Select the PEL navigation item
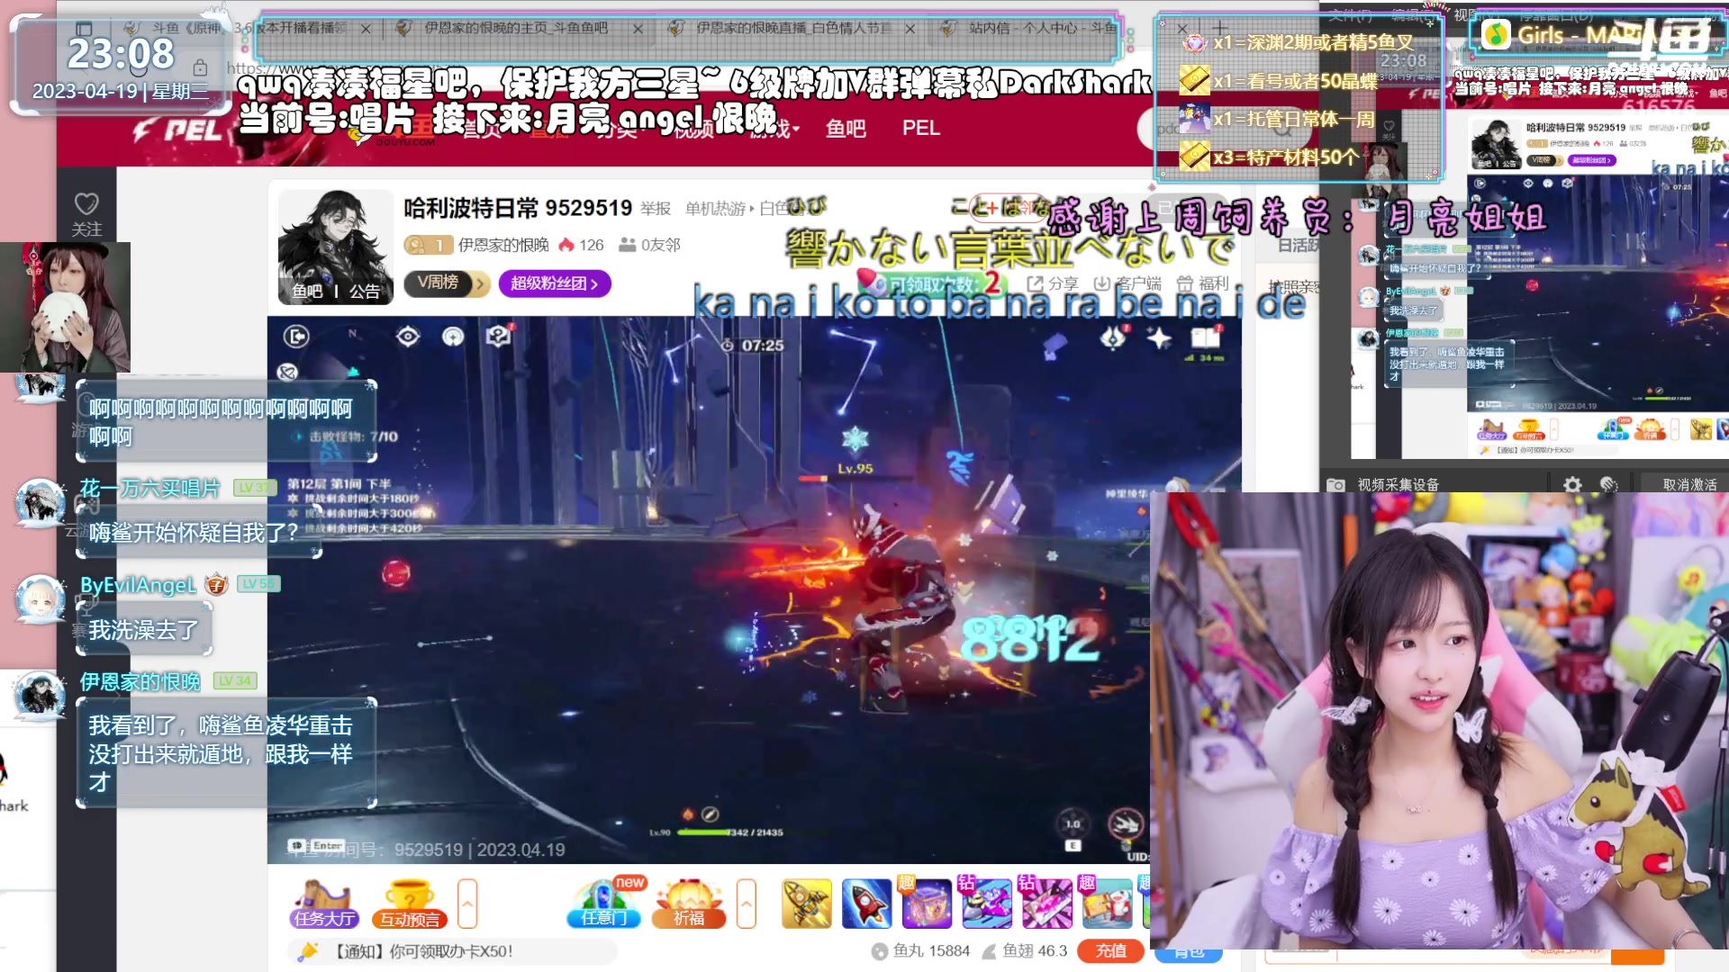Viewport: 1729px width, 972px height. [x=921, y=129]
